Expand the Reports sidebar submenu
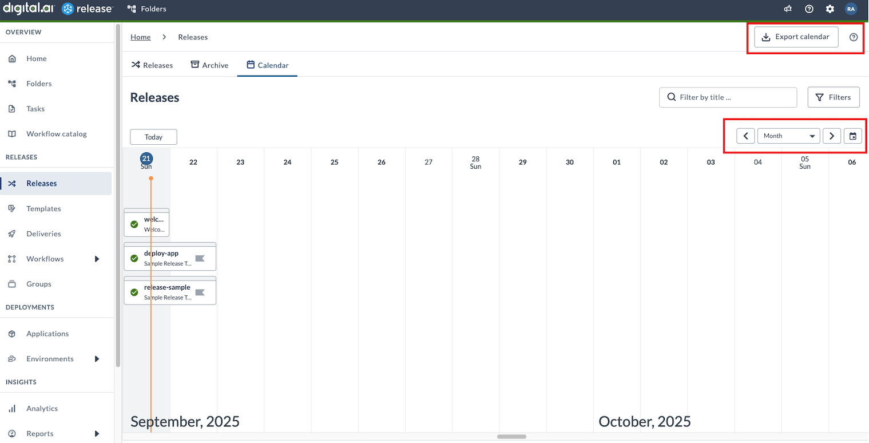 pyautogui.click(x=97, y=433)
